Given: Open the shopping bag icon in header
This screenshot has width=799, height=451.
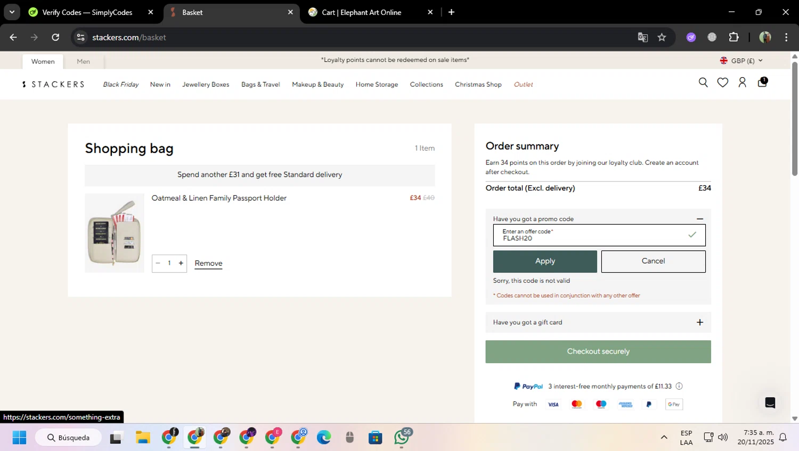Looking at the screenshot, I should pyautogui.click(x=762, y=82).
